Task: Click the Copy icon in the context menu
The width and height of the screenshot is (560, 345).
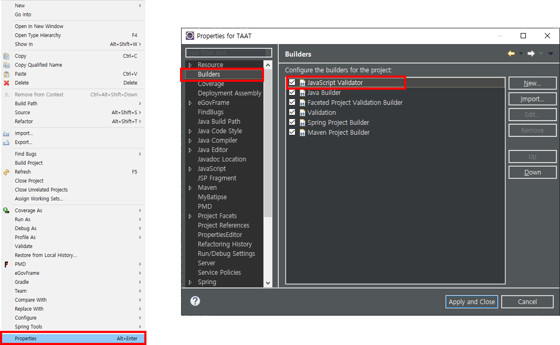Action: tap(5, 56)
